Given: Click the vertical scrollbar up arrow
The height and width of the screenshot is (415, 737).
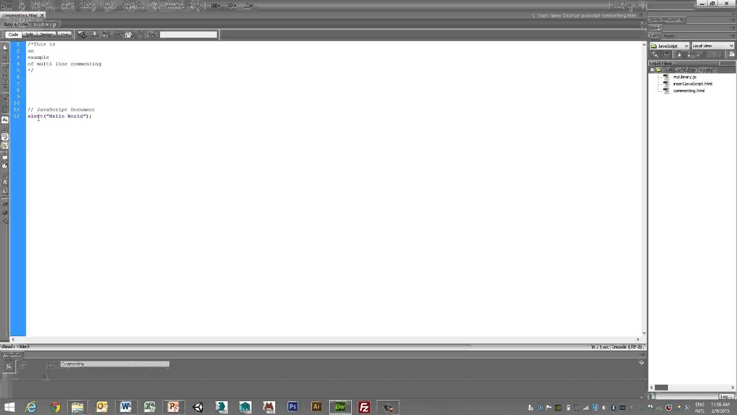Looking at the screenshot, I should click(644, 44).
